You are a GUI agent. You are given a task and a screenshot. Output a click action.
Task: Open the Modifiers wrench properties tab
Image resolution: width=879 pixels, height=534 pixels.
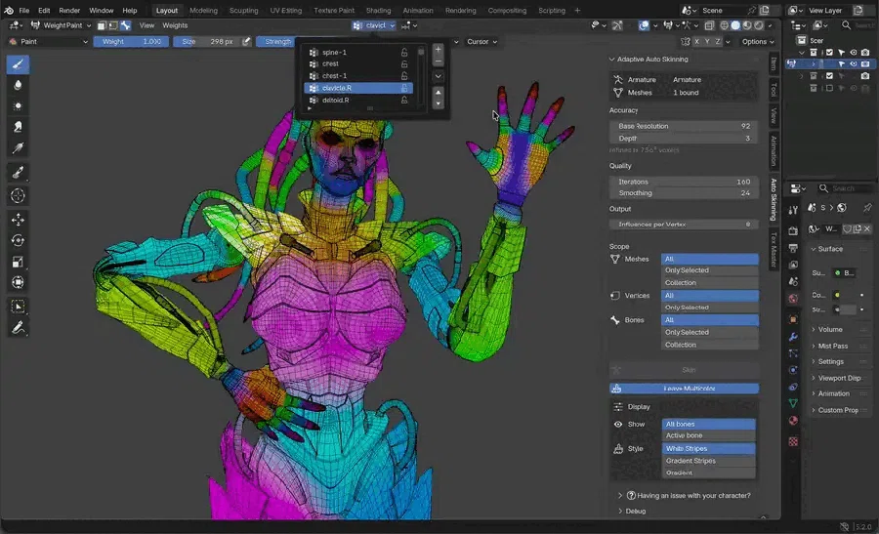click(793, 337)
